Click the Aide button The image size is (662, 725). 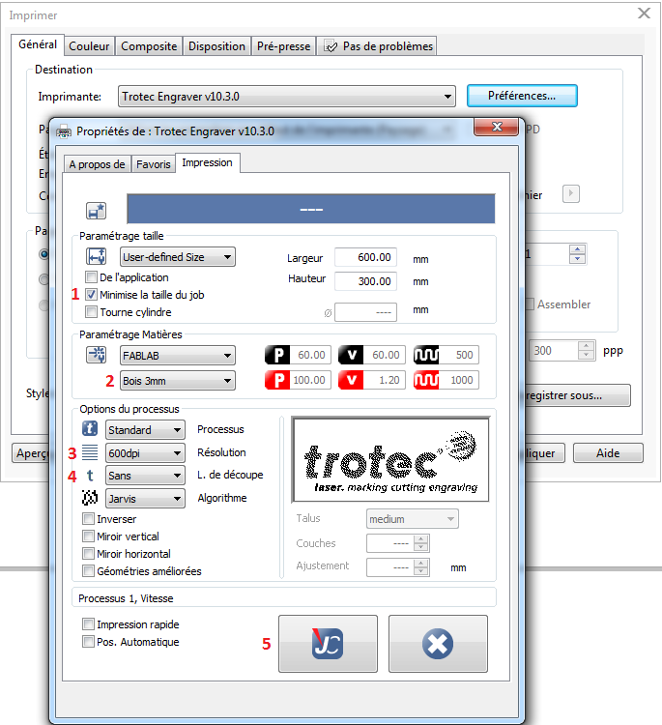coord(608,453)
